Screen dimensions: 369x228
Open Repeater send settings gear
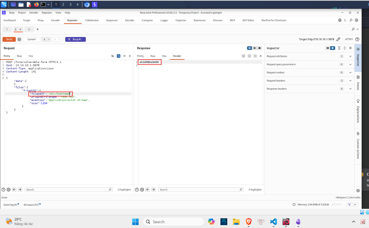pyautogui.click(x=19, y=39)
